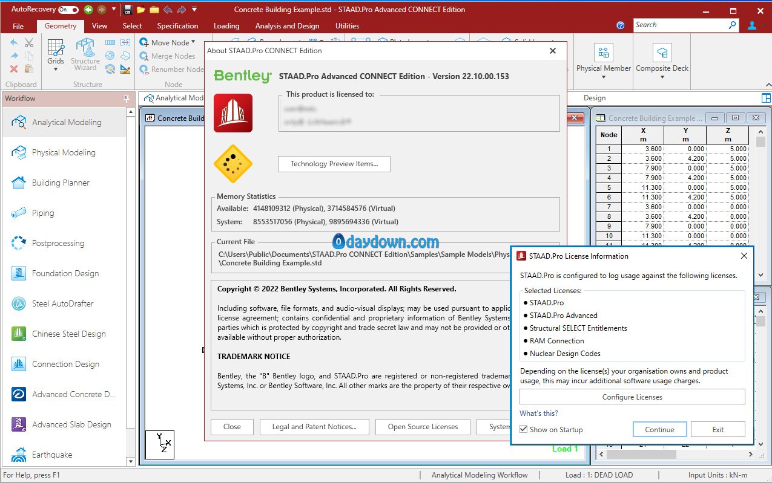
Task: Switch to the Select ribbon tab
Action: pyautogui.click(x=132, y=26)
